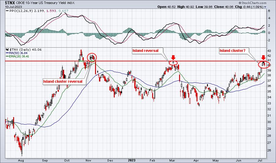This screenshot has height=163, width=276.
Task: Click the blue dropdown triangle after Chg value
Action: pyautogui.click(x=265, y=7)
